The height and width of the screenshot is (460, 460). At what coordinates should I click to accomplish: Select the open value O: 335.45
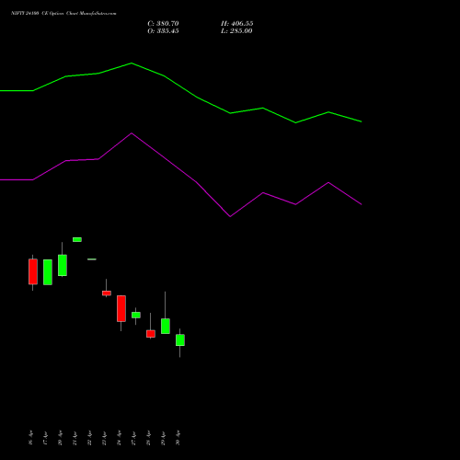(163, 30)
